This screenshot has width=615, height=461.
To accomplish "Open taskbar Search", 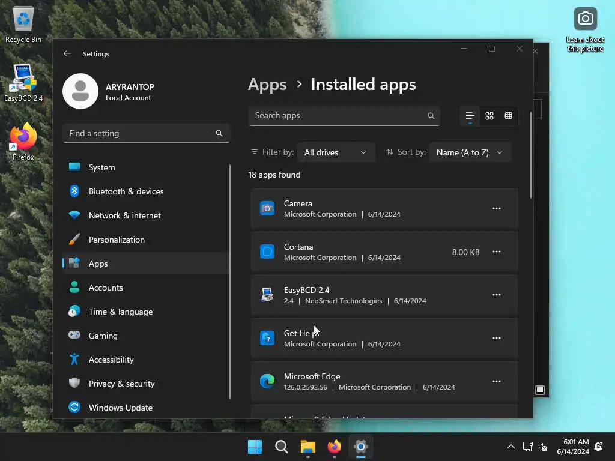I will [281, 447].
